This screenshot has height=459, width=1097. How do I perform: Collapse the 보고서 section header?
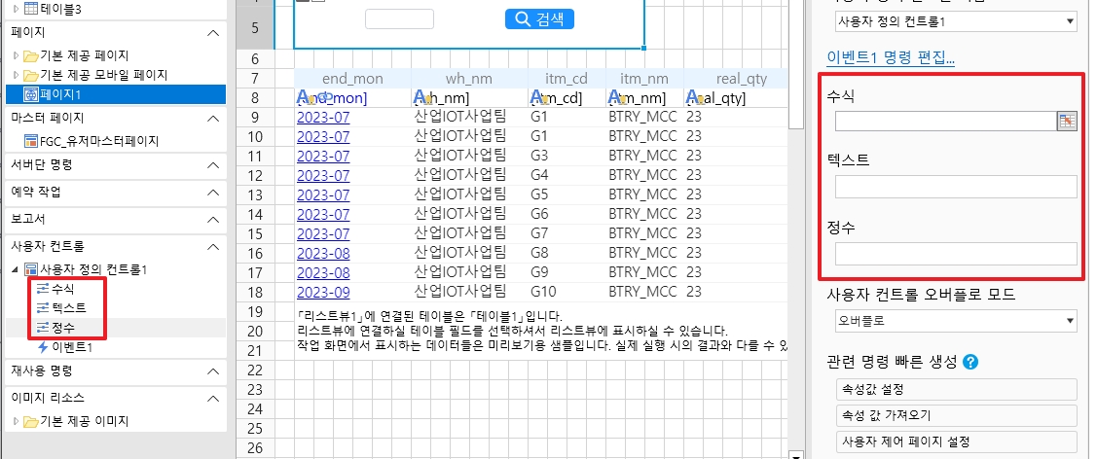tap(213, 220)
